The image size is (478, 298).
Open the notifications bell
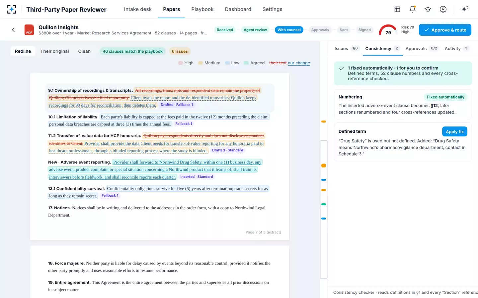(413, 9)
